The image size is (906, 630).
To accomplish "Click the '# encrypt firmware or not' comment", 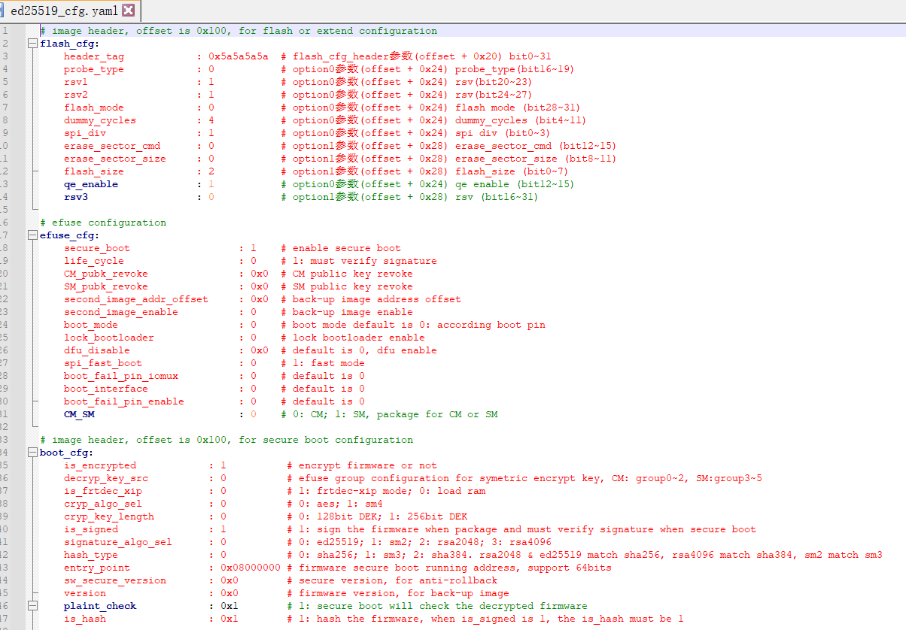I will (x=362, y=465).
